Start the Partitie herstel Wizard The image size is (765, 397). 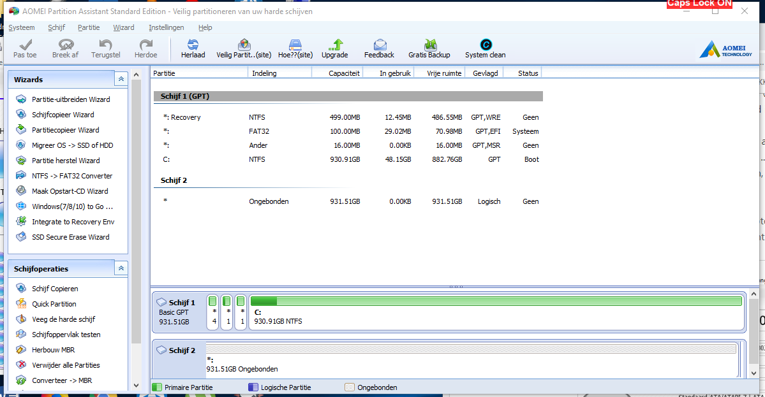[66, 160]
